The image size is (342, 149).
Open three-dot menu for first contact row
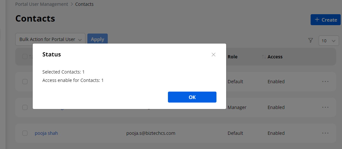[325, 82]
